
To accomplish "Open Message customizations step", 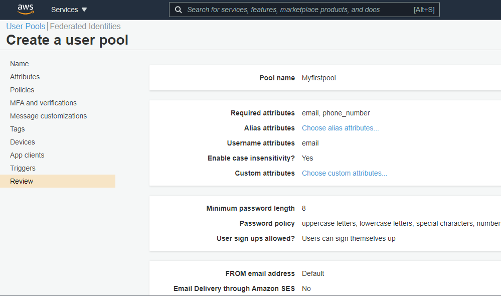I will pos(48,116).
